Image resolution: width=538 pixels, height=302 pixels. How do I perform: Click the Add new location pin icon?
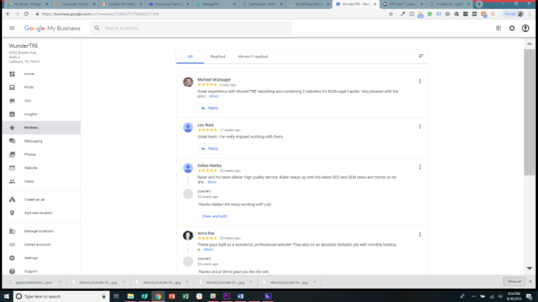pos(12,213)
